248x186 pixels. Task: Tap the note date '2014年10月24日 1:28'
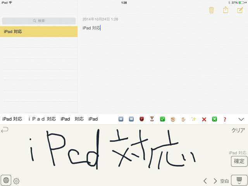tap(100, 19)
